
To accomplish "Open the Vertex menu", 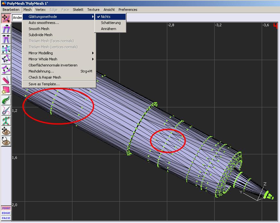I will [x=40, y=10].
